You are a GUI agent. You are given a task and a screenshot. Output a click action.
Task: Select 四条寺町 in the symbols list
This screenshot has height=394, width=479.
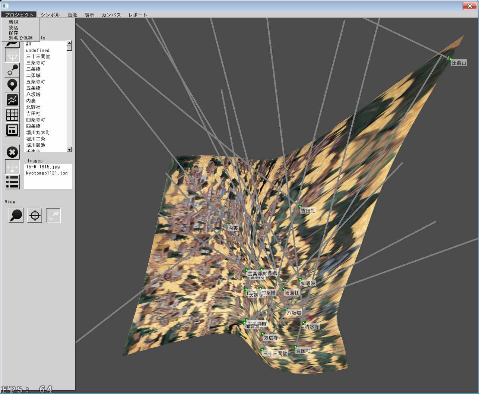tap(45, 120)
